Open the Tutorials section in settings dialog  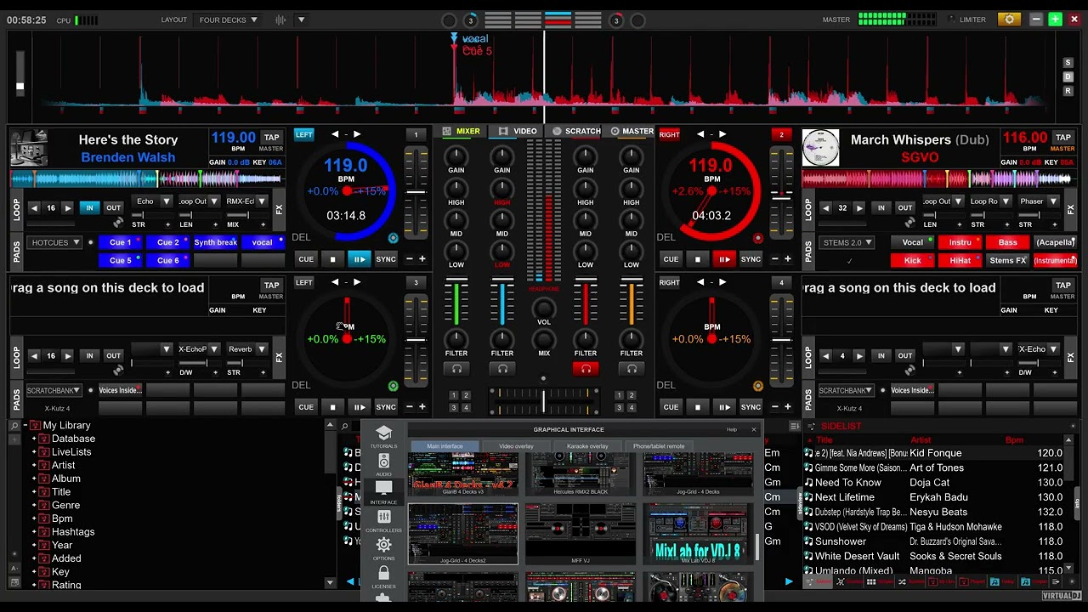(383, 437)
